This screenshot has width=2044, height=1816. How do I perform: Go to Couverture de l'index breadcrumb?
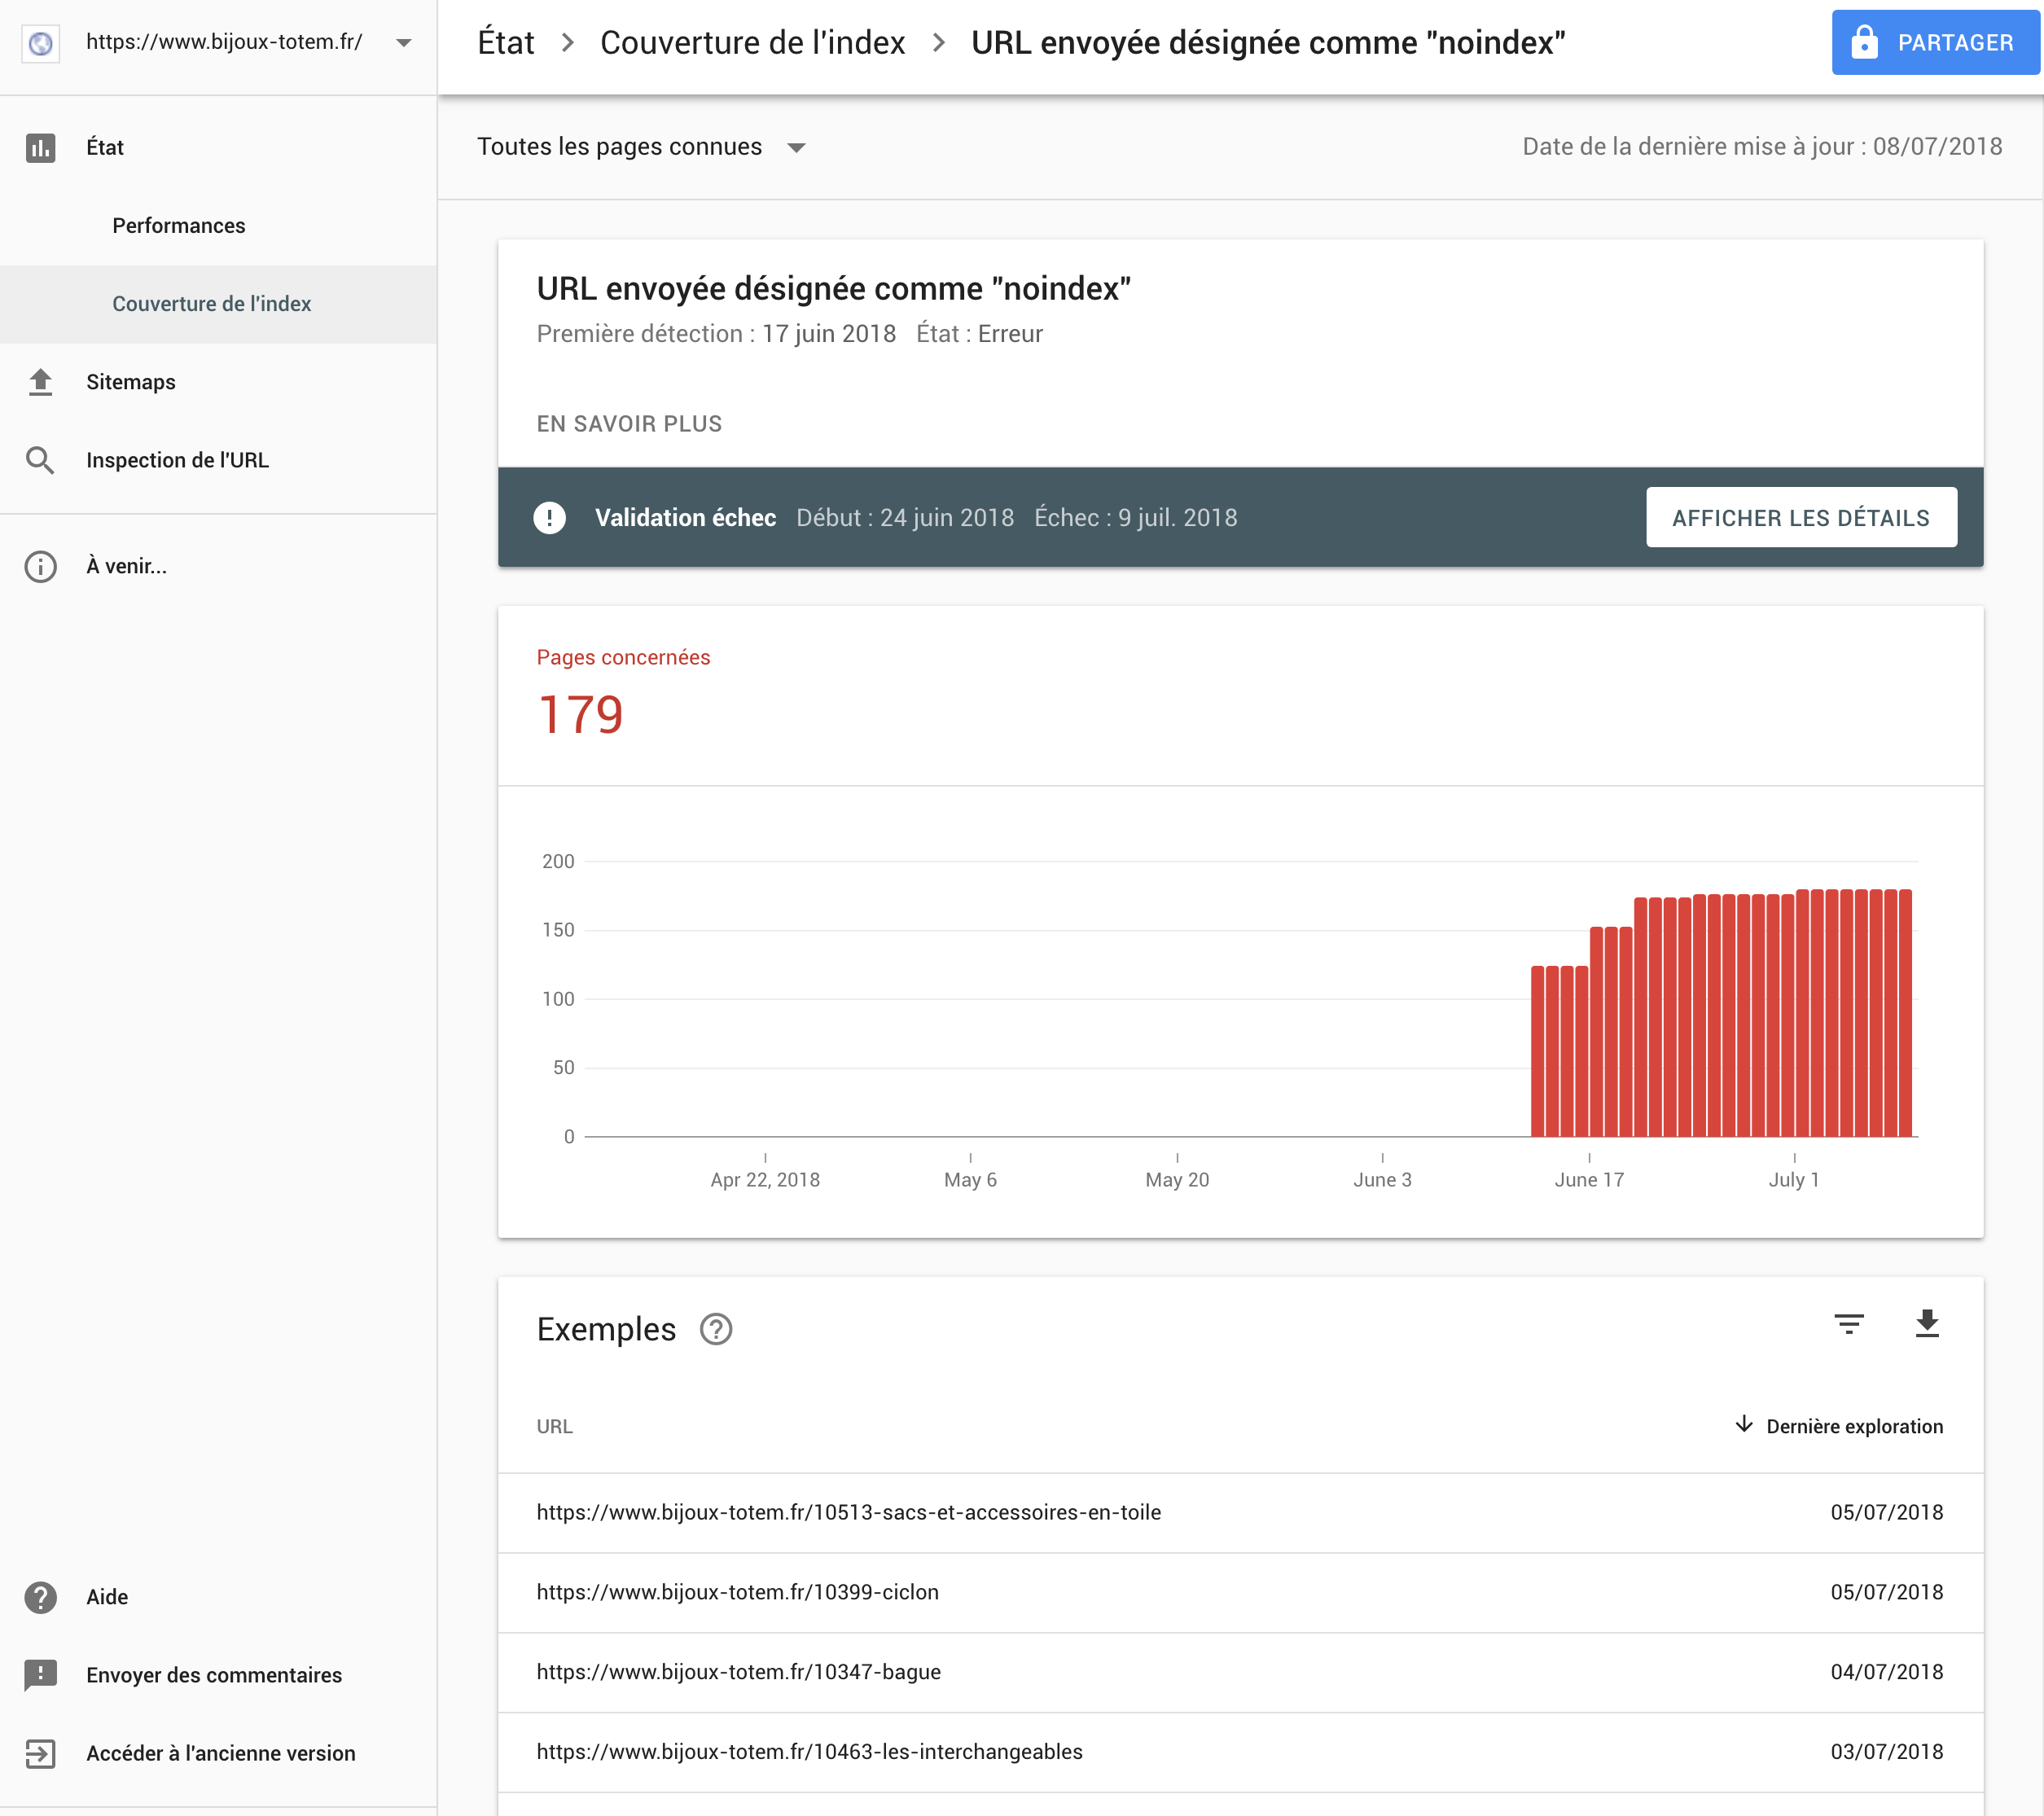click(752, 43)
